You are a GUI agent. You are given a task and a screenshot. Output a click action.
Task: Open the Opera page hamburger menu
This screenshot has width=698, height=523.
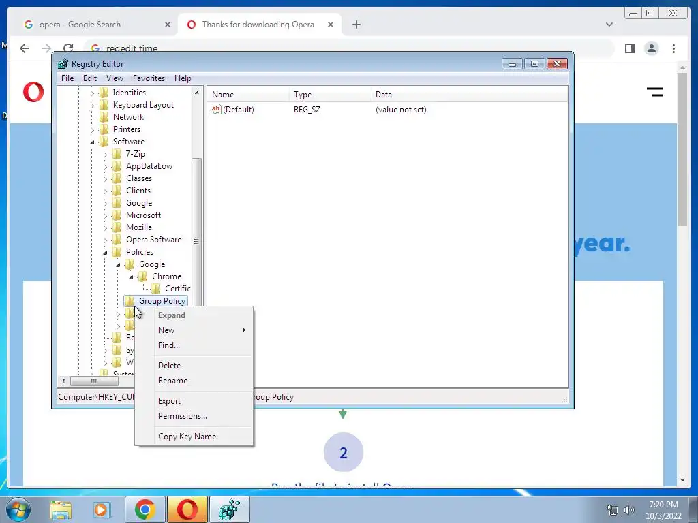pyautogui.click(x=655, y=92)
